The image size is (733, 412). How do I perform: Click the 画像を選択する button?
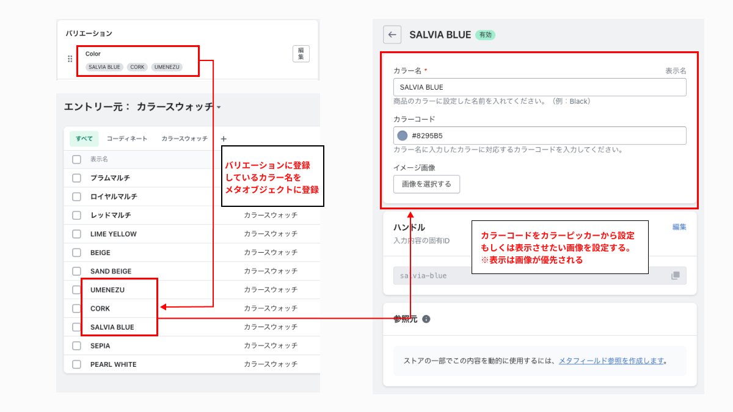click(426, 184)
